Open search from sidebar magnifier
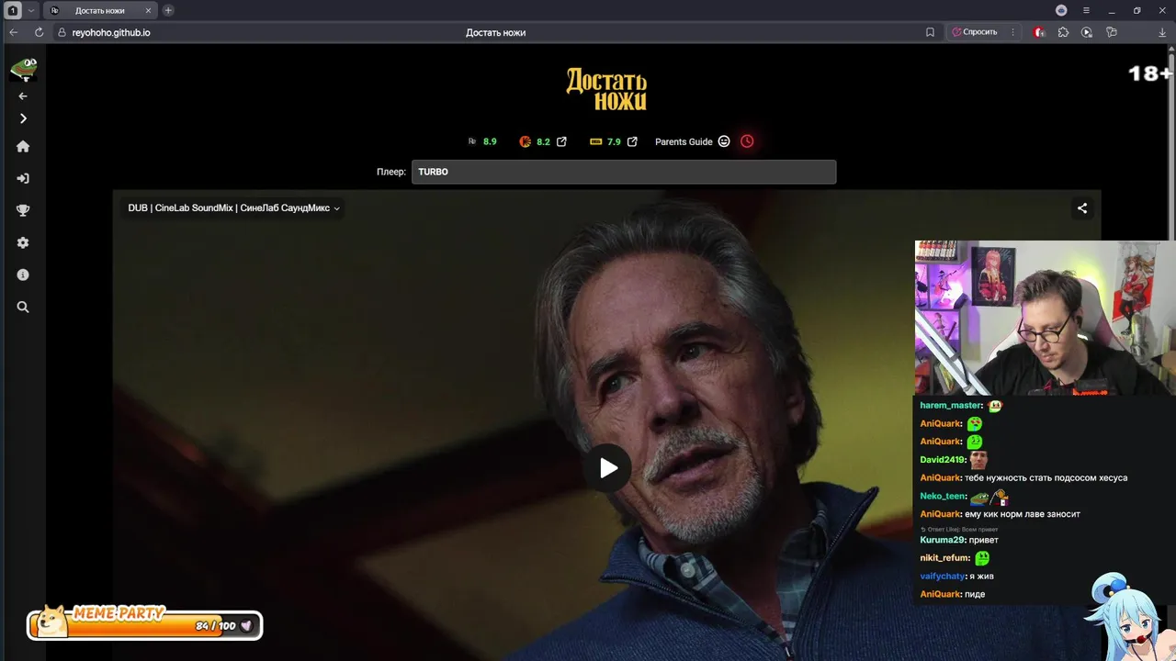 (x=23, y=307)
